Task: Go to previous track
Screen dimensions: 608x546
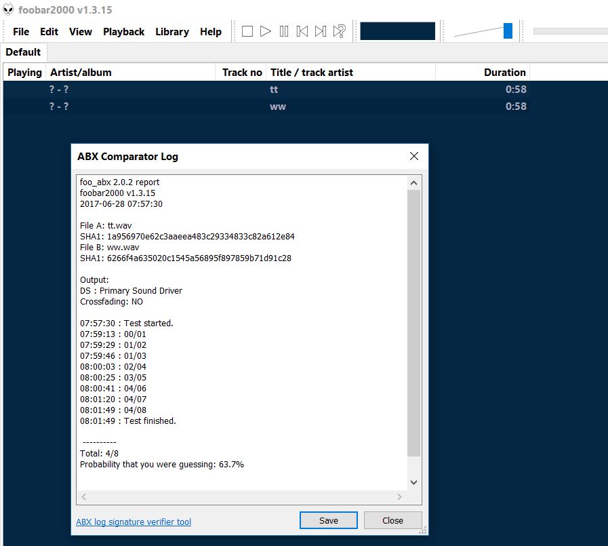Action: tap(302, 31)
